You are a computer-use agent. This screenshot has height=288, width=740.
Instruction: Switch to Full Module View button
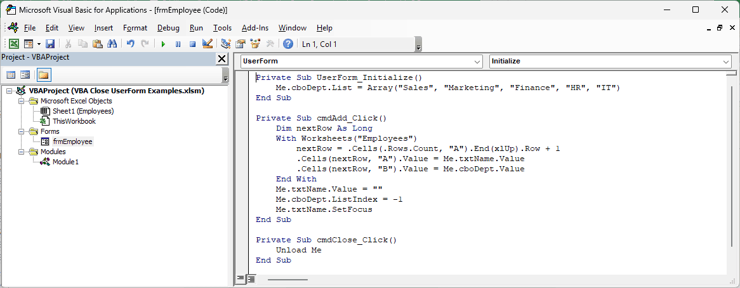click(x=251, y=279)
